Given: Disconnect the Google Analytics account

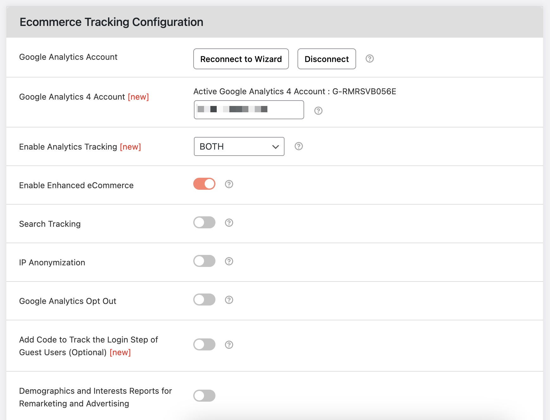Looking at the screenshot, I should (326, 59).
